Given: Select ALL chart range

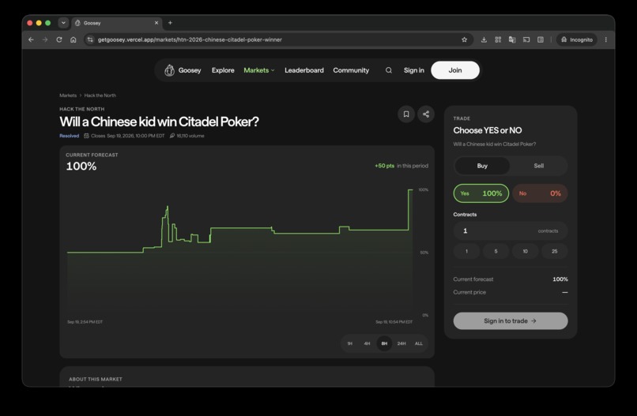Looking at the screenshot, I should (418, 343).
